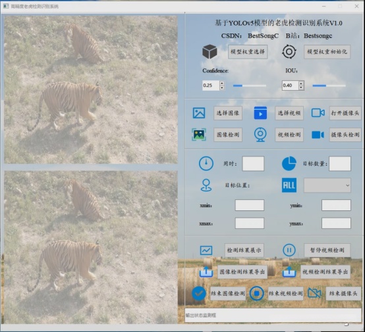Show results with 检测结果展示
365x332 pixels.
[244, 250]
